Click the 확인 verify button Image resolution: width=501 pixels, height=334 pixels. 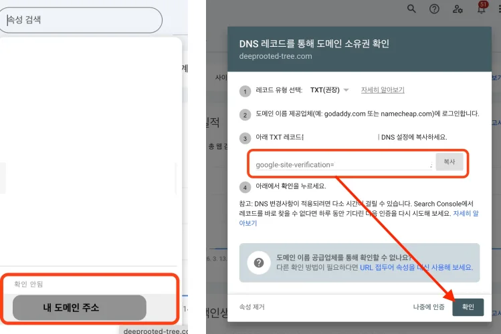pyautogui.click(x=468, y=307)
